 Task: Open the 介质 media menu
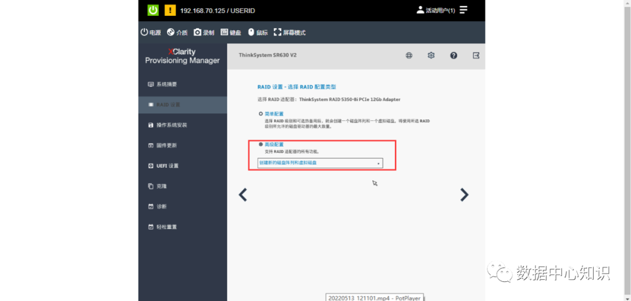pyautogui.click(x=178, y=33)
